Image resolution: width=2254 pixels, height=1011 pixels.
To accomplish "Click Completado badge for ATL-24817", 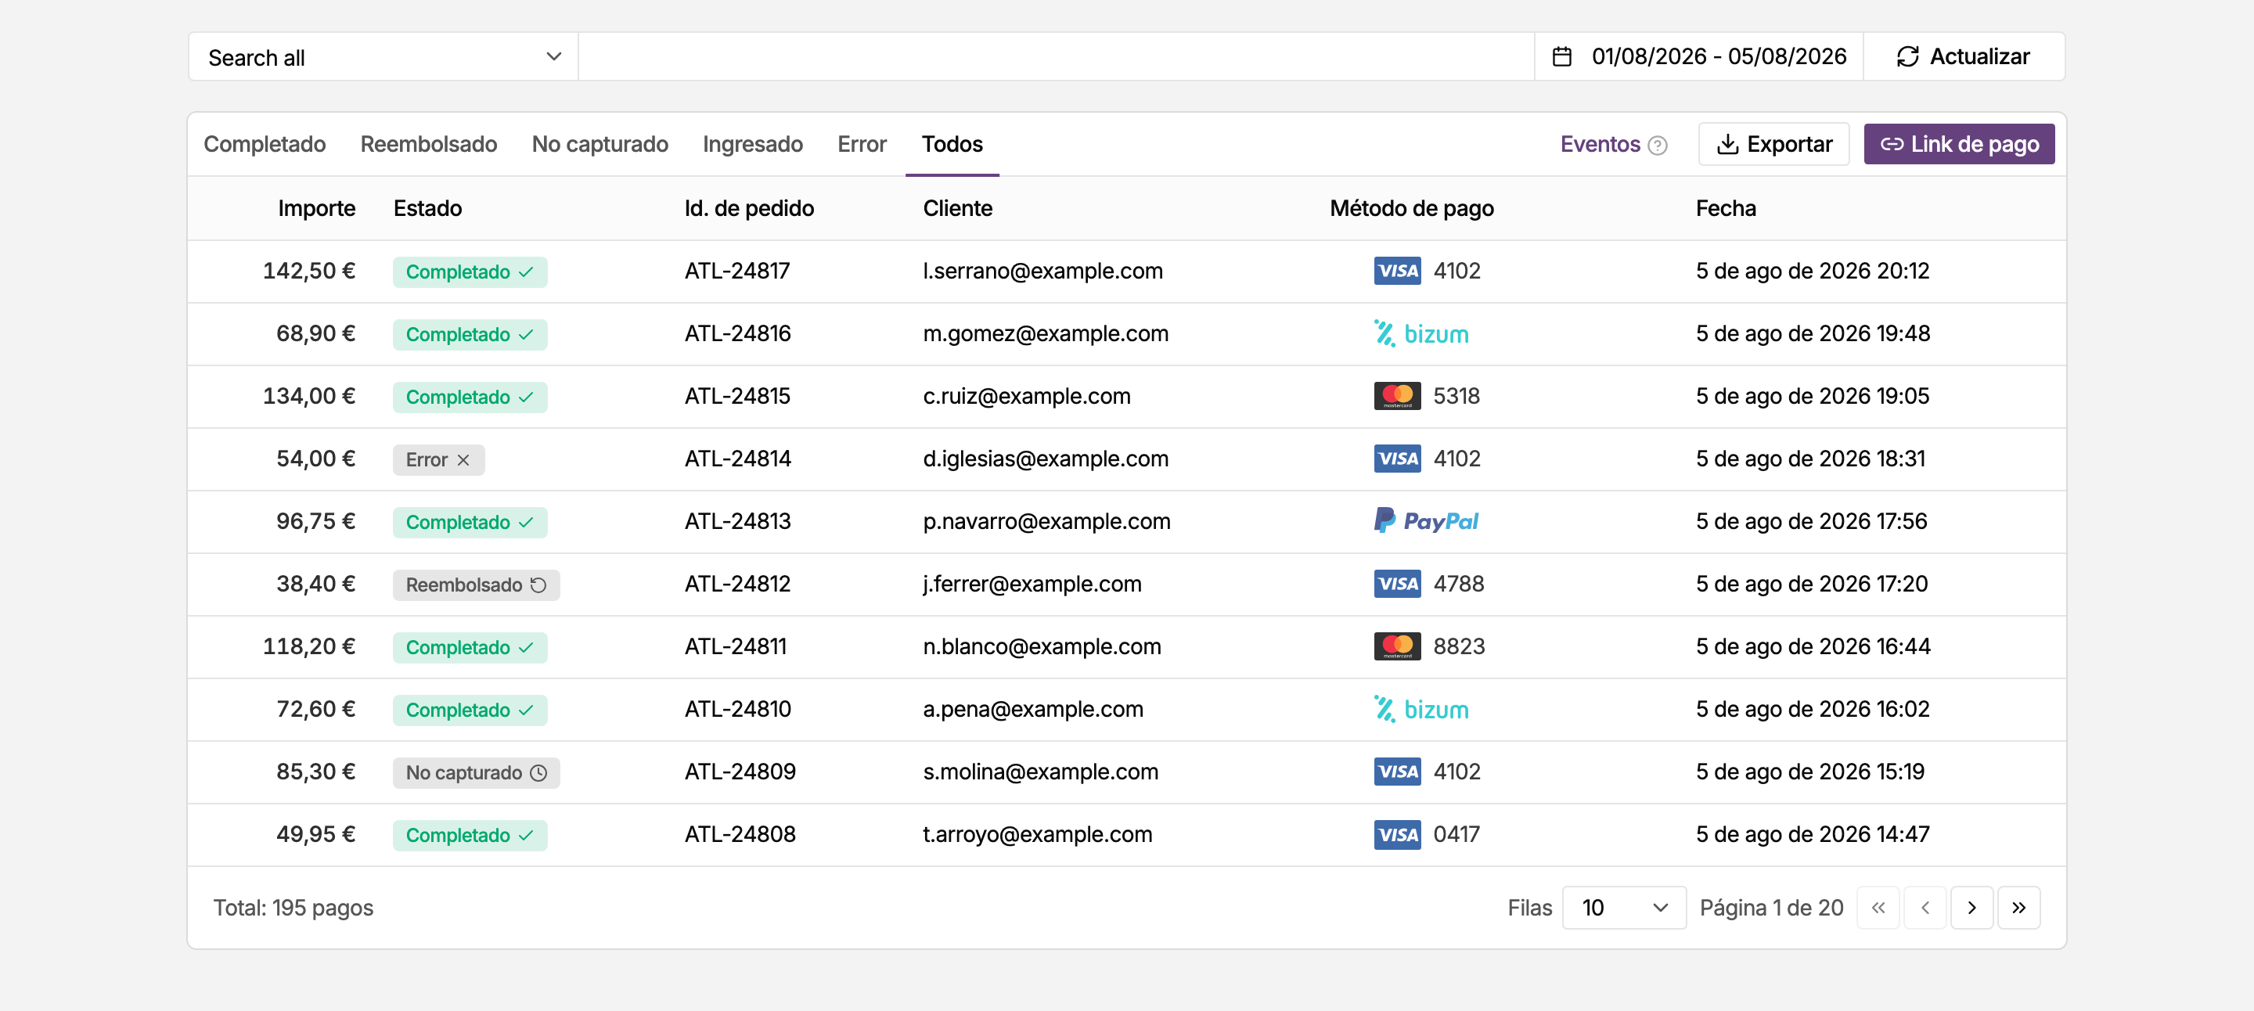I will pos(470,272).
